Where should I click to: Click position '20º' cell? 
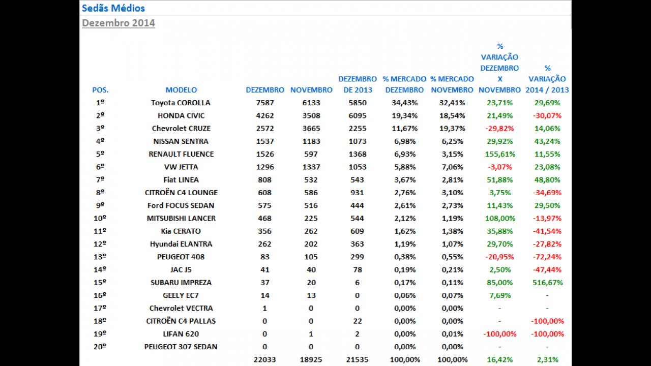pyautogui.click(x=100, y=347)
